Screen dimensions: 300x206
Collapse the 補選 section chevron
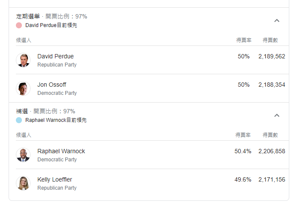277,115
